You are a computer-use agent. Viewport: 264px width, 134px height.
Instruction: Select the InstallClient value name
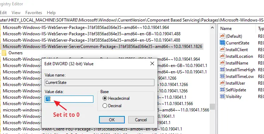(237, 50)
